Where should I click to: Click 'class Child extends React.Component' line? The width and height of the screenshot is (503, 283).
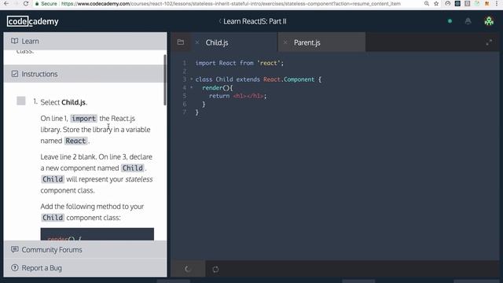coord(259,79)
